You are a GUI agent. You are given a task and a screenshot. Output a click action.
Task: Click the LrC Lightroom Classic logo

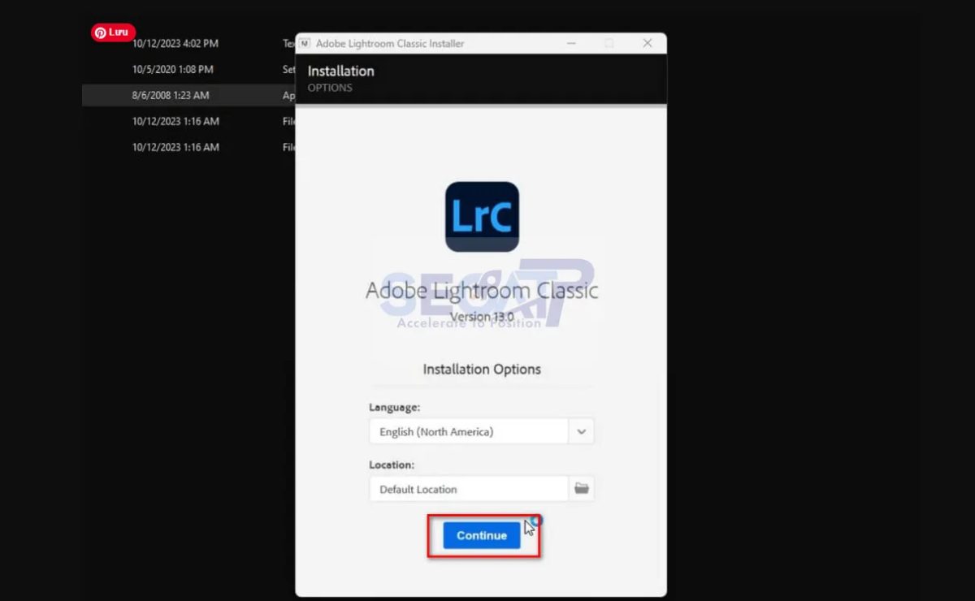click(482, 216)
